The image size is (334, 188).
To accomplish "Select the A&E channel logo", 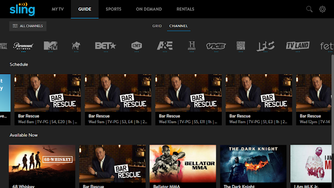I will coord(165,45).
